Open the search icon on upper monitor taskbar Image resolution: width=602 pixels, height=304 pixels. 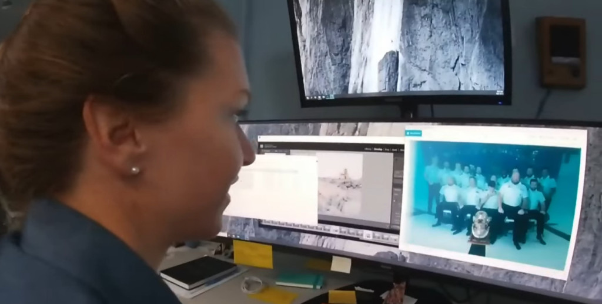point(313,97)
